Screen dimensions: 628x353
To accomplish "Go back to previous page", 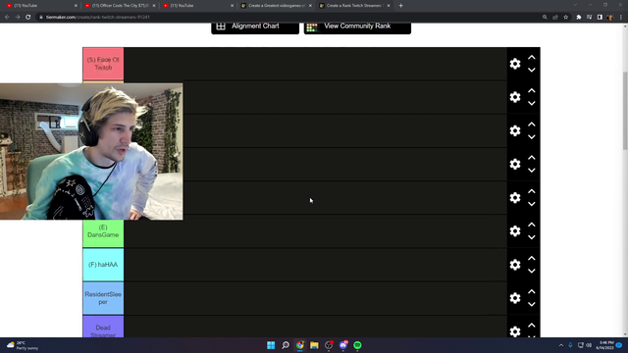I will point(7,18).
